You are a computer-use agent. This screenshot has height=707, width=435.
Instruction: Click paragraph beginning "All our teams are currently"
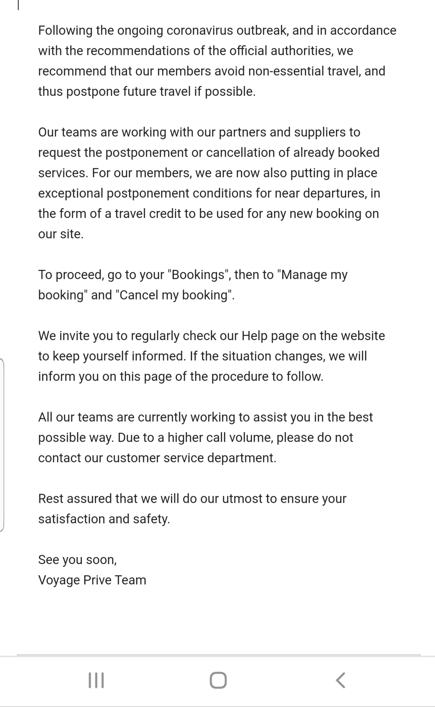point(205,438)
